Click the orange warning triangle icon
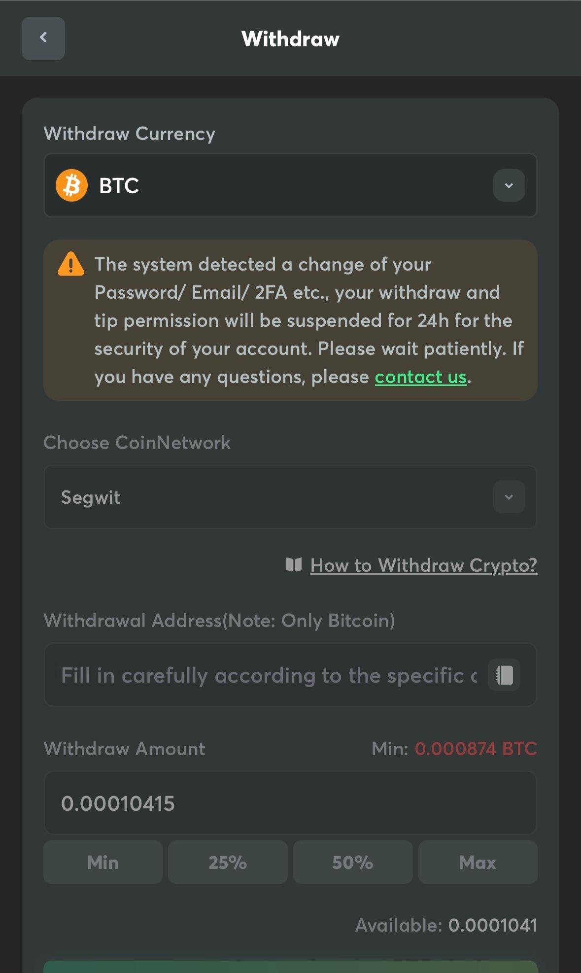The height and width of the screenshot is (973, 581). (71, 264)
